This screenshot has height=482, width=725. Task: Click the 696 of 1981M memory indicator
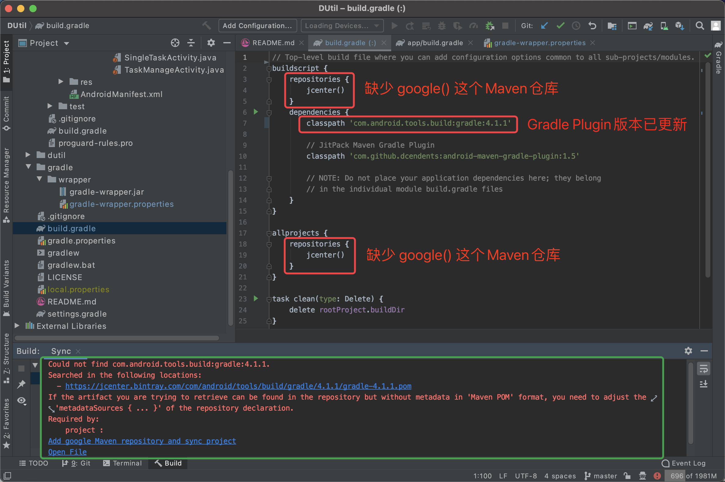693,476
